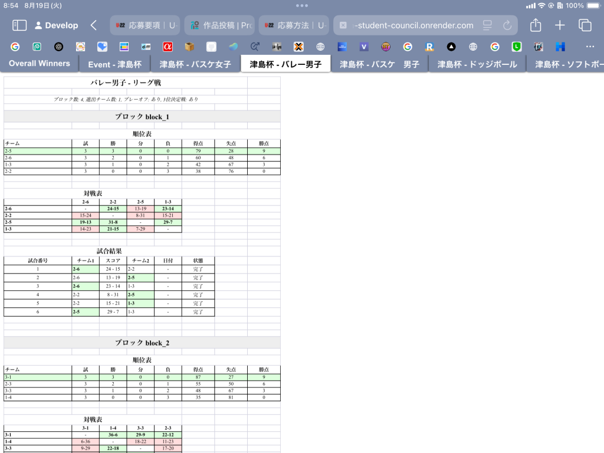Open the green LINE bookmark icon
Image resolution: width=604 pixels, height=453 pixels.
click(x=517, y=47)
